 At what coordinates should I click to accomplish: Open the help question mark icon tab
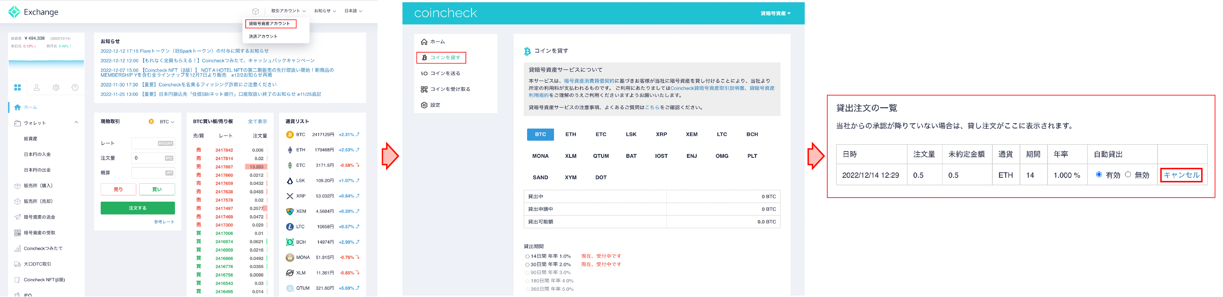(75, 87)
